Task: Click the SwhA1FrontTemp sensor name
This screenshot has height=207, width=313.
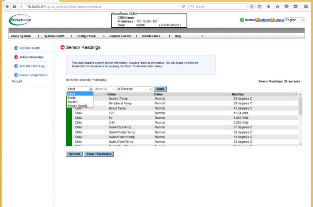Action: [121, 142]
